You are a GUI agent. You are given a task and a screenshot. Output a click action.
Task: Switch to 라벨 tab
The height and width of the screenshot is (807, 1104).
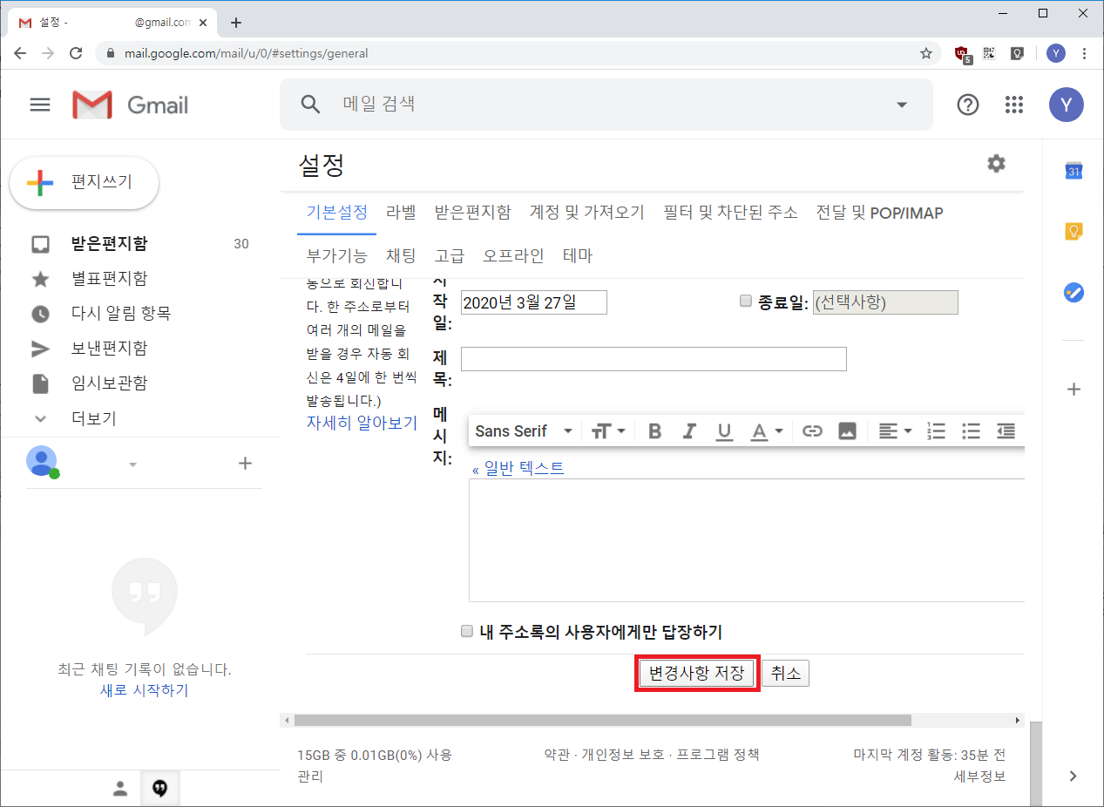tap(401, 213)
